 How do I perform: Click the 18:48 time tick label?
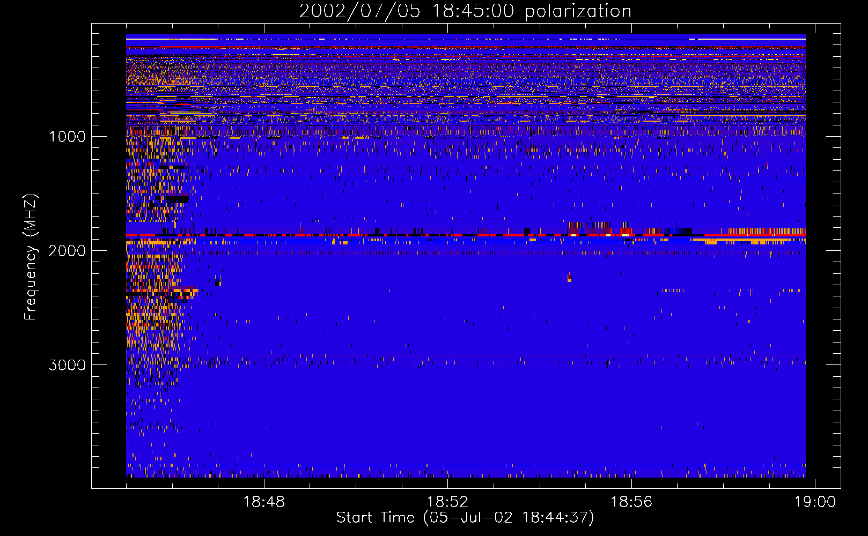[x=264, y=502]
